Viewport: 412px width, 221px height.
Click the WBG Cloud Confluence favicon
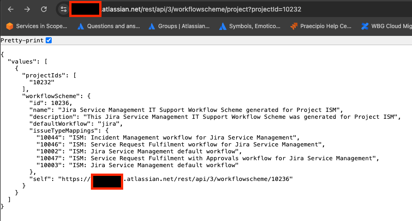click(364, 26)
